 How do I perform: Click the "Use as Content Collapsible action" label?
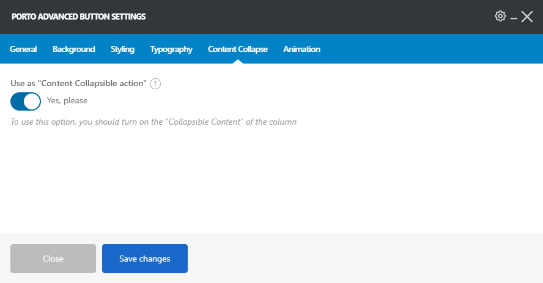tap(78, 84)
